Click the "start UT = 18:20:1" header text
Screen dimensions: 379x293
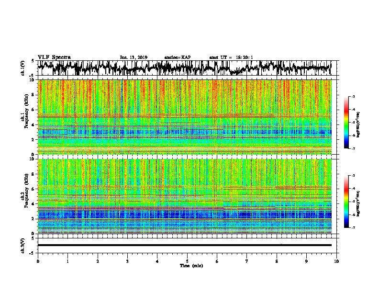pyautogui.click(x=231, y=57)
